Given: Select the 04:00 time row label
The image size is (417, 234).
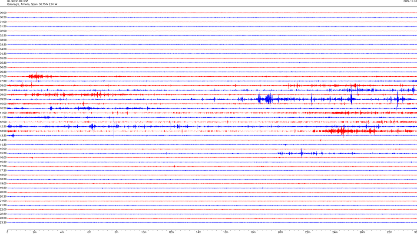Looking at the screenshot, I should [x=3, y=49].
